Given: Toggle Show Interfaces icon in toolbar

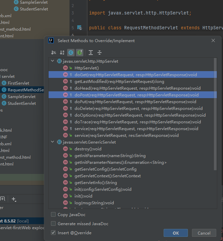Looking at the screenshot, I should click(80, 53).
